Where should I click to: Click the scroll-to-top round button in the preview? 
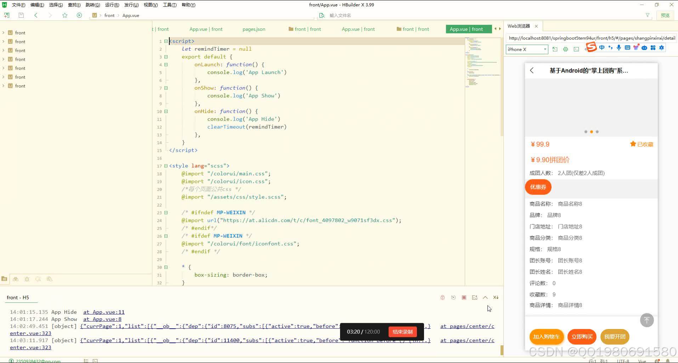pos(647,320)
